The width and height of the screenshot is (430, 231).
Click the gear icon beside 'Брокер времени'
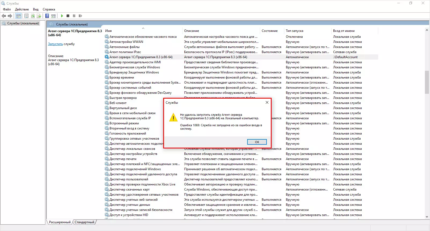[107, 77]
